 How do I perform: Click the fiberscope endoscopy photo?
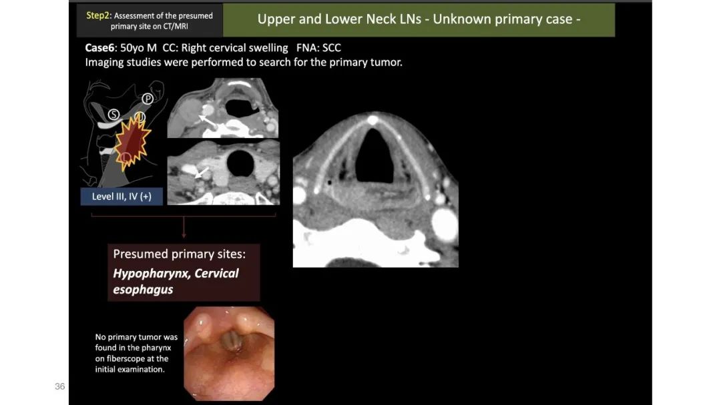tap(229, 354)
